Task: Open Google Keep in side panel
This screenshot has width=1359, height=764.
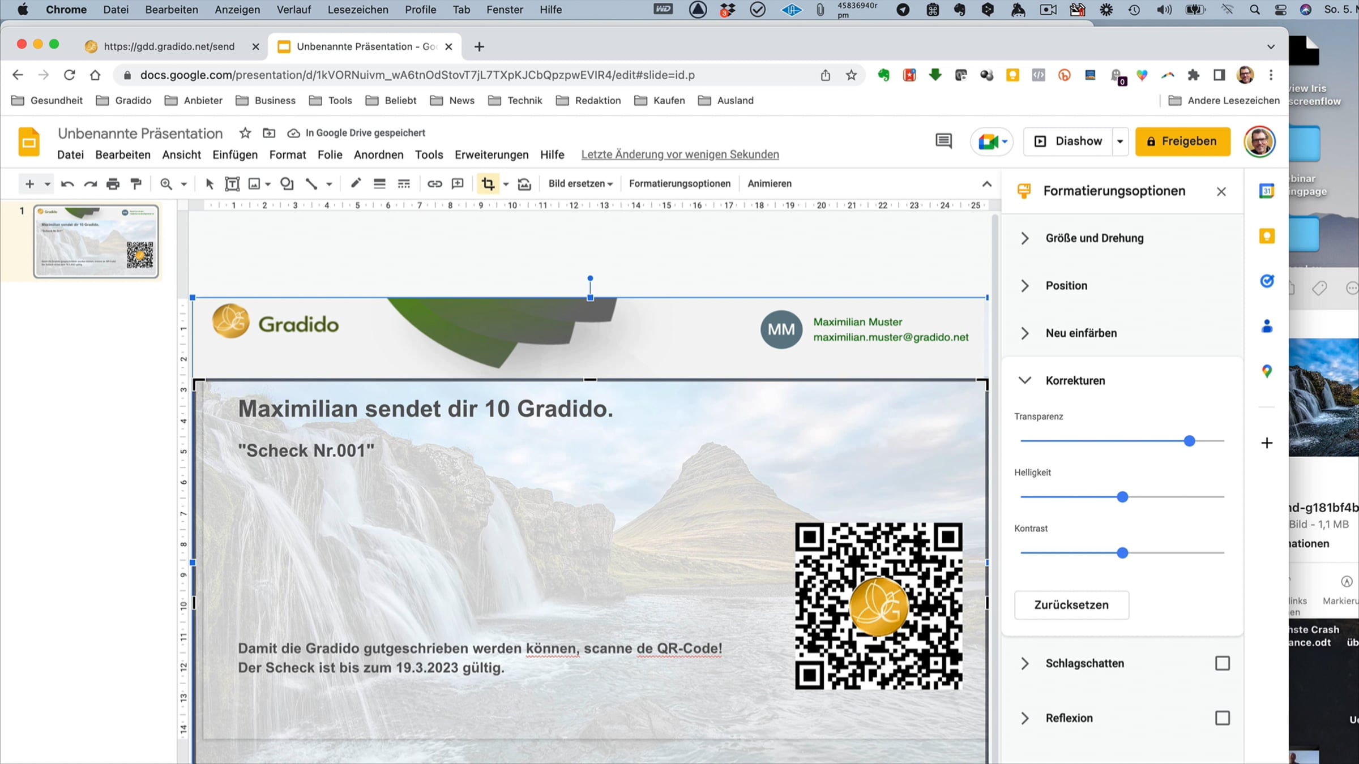Action: pos(1267,236)
